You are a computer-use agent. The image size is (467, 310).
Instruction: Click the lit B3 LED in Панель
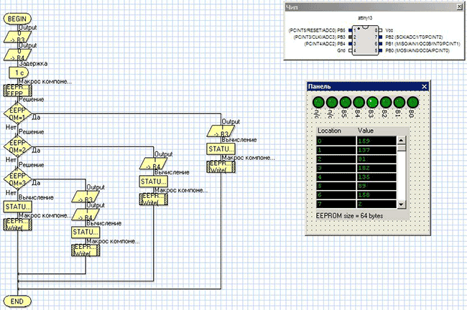(372, 103)
